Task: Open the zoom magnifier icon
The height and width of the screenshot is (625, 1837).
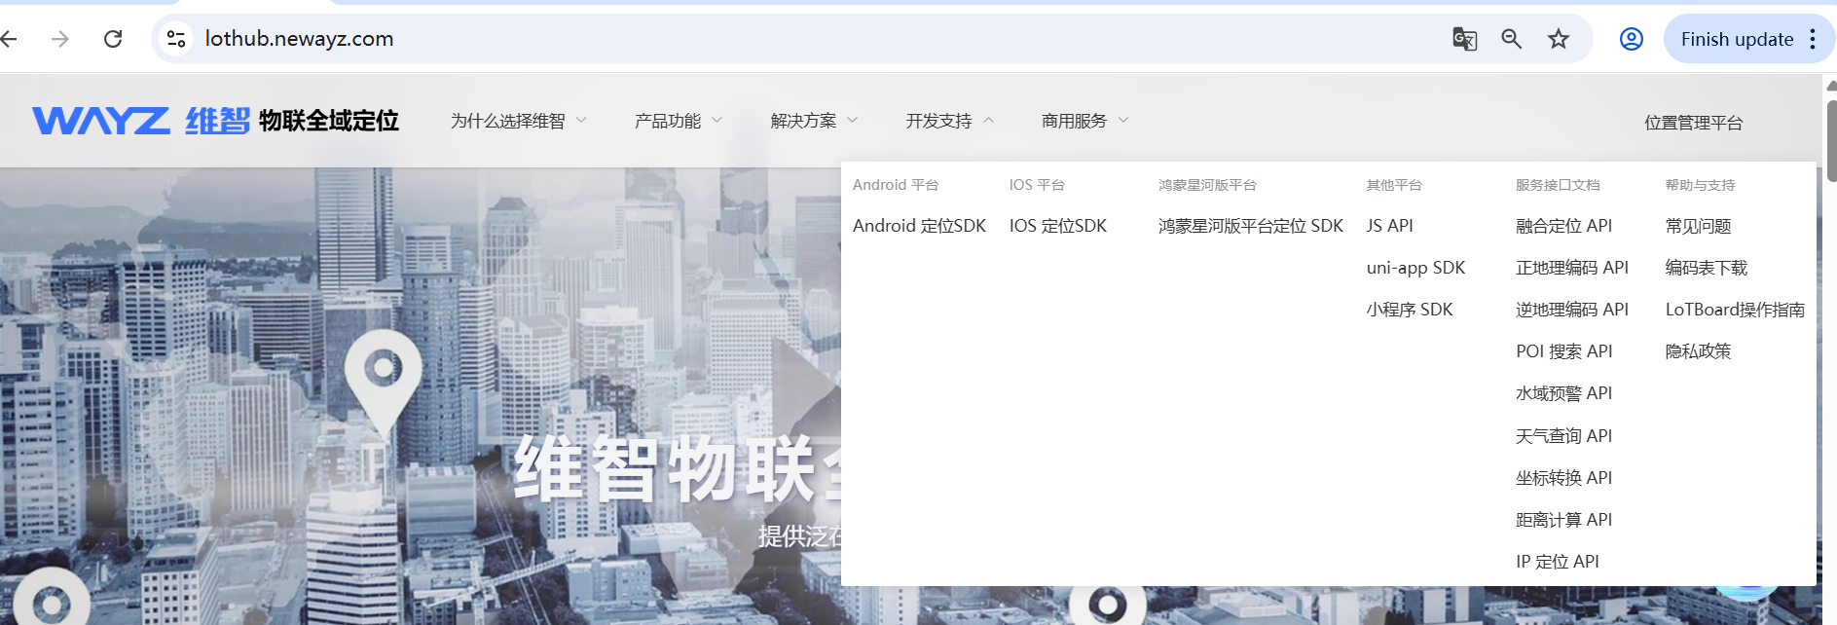Action: [x=1511, y=39]
